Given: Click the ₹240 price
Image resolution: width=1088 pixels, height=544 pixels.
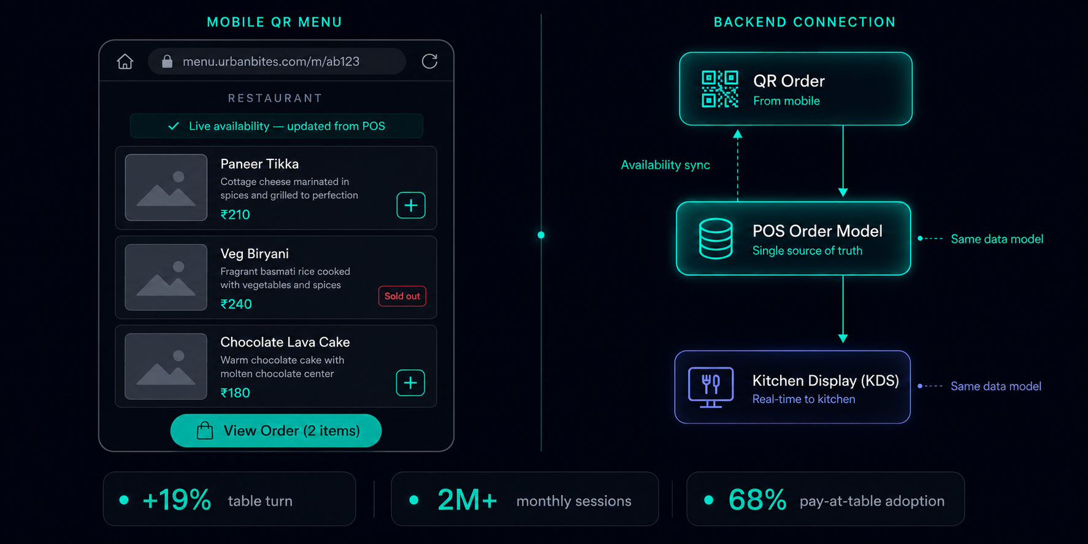Looking at the screenshot, I should pyautogui.click(x=236, y=304).
